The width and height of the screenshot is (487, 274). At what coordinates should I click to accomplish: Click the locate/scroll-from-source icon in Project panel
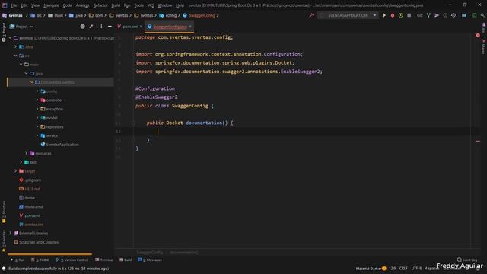pyautogui.click(x=83, y=27)
